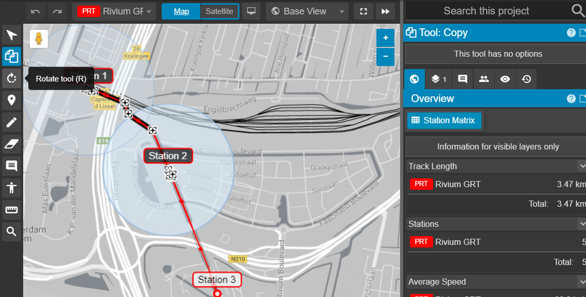Open help for Overview panel
Viewport: 586px width, 297px height.
[571, 99]
